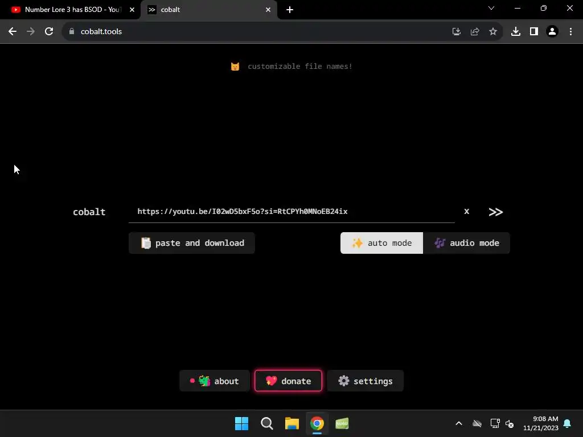This screenshot has height=437, width=583.
Task: Close the Number Lore 3 YouTube tab
Action: click(x=132, y=10)
